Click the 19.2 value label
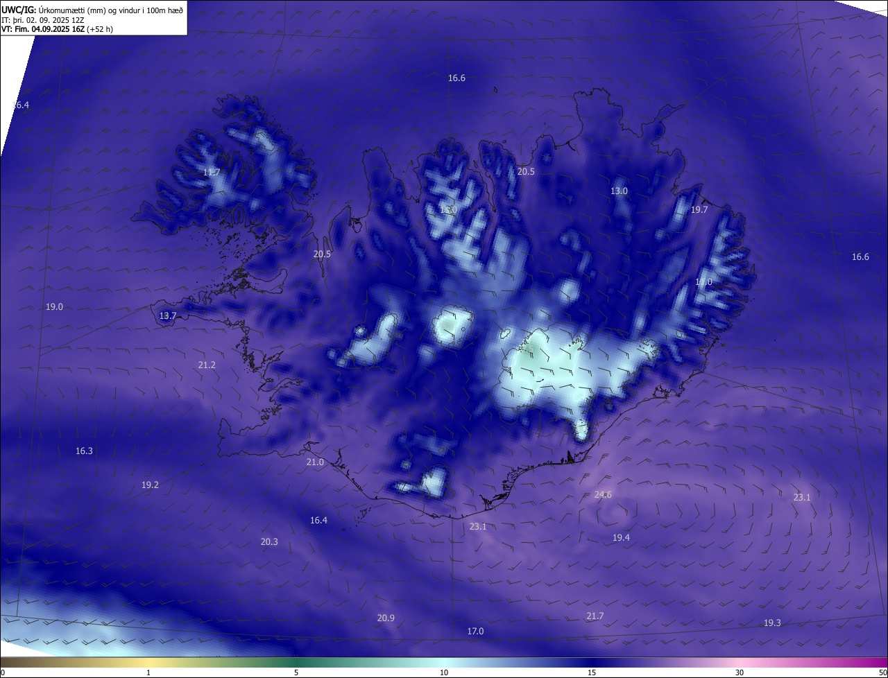The width and height of the screenshot is (888, 678). tap(150, 485)
